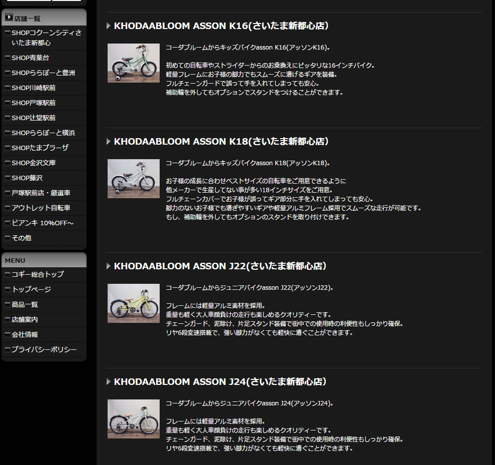The width and height of the screenshot is (495, 465).
Task: Click bullet icon next to SHOP川崎駅前
Action: pyautogui.click(x=8, y=88)
